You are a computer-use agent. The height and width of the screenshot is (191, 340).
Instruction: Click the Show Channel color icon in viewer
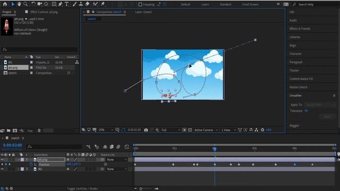[x=157, y=130]
